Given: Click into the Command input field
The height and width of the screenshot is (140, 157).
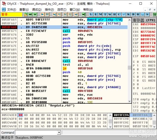Looking at the screenshot, I should point(36,132).
